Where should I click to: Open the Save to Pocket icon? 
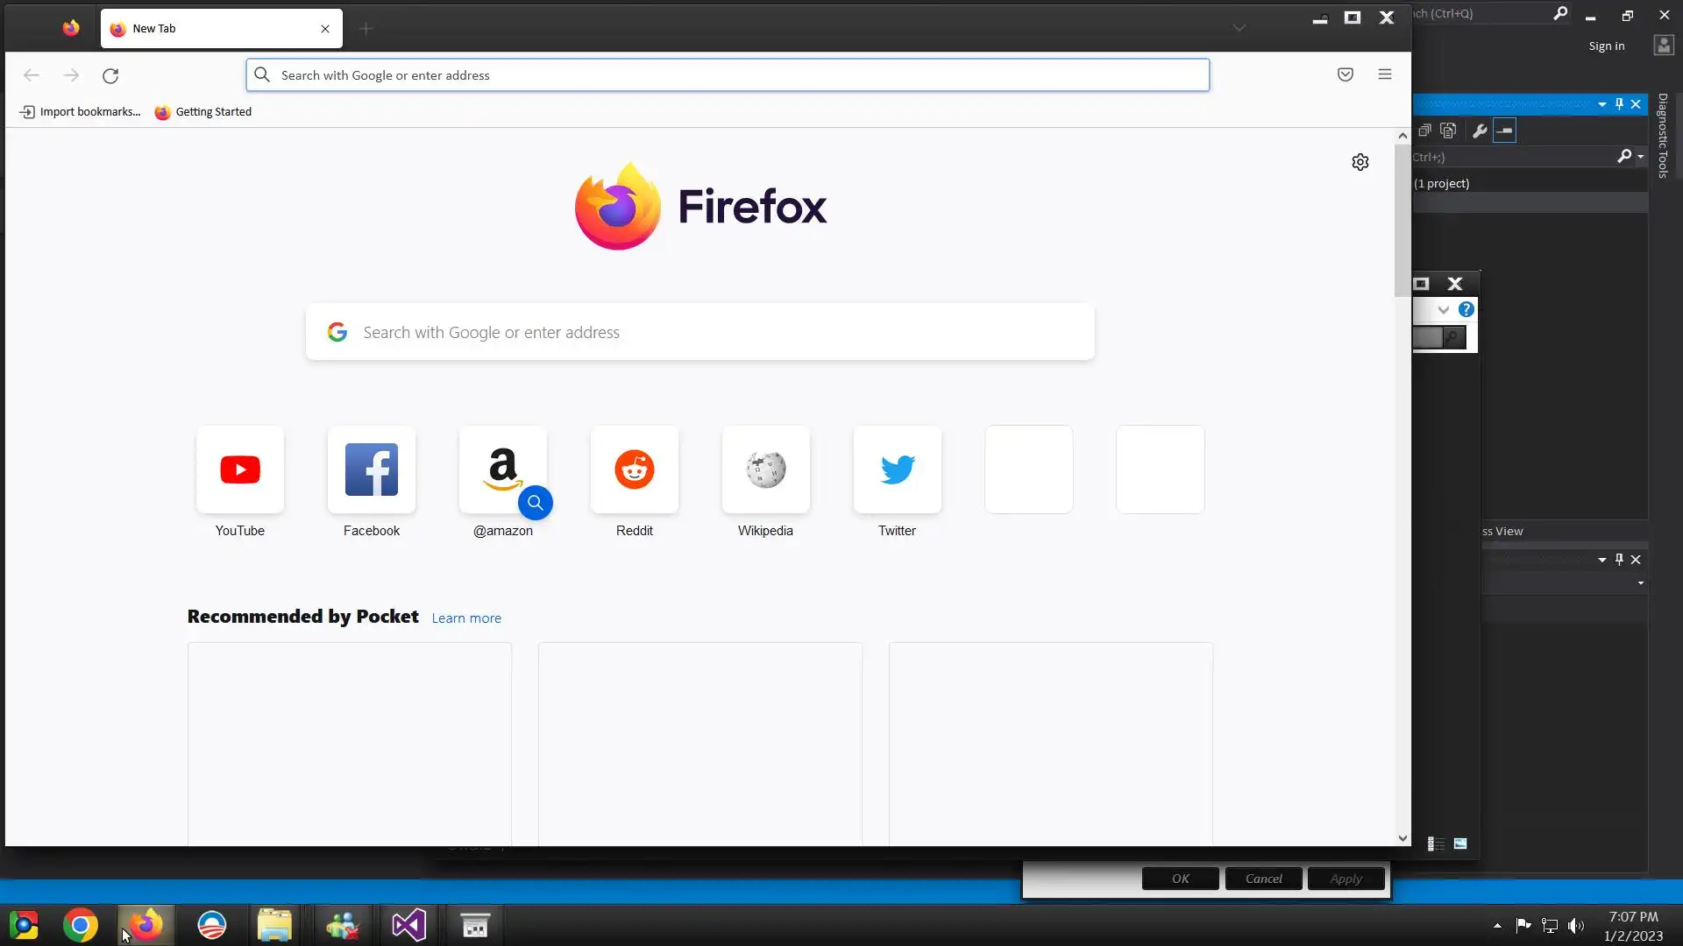[x=1346, y=74]
